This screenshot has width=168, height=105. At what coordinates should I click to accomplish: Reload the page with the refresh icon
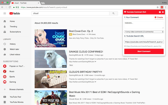tap(10, 7)
